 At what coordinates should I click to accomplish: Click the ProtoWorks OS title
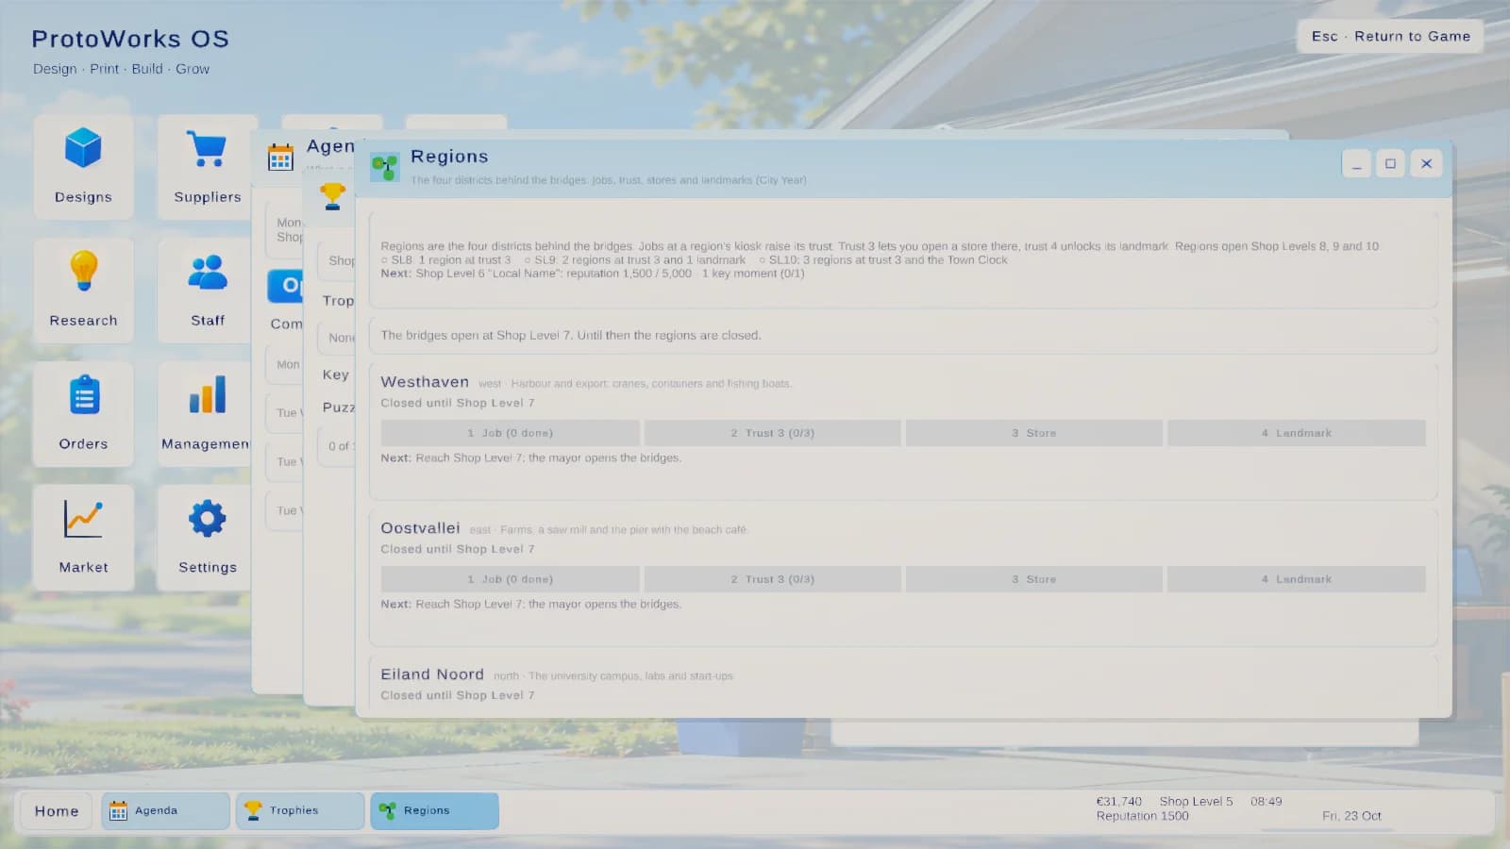(130, 39)
